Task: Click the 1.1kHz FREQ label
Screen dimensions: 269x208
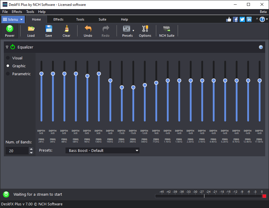Action: click(167, 140)
